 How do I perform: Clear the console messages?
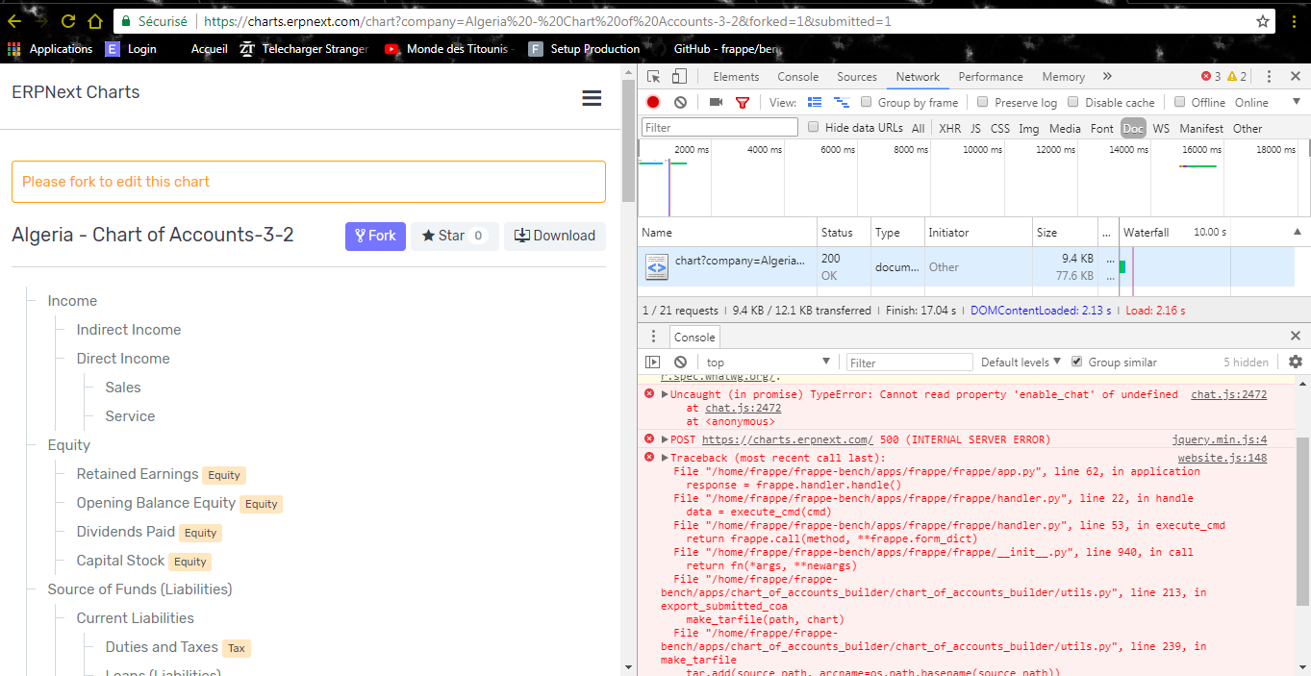[680, 362]
